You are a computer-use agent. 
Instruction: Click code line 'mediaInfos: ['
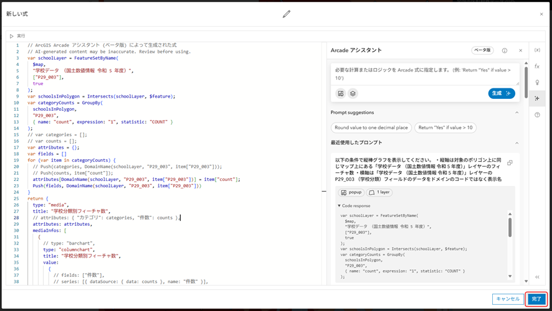tap(50, 231)
